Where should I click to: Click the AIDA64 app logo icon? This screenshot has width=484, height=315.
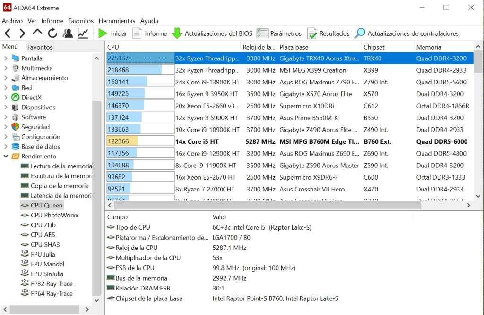pos(7,8)
